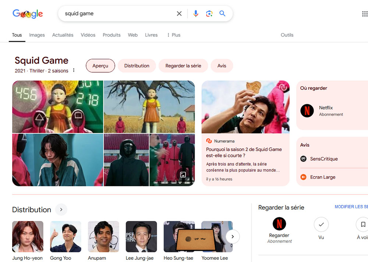Switch to the Web tab
Screen dimensions: 368x262
132,35
